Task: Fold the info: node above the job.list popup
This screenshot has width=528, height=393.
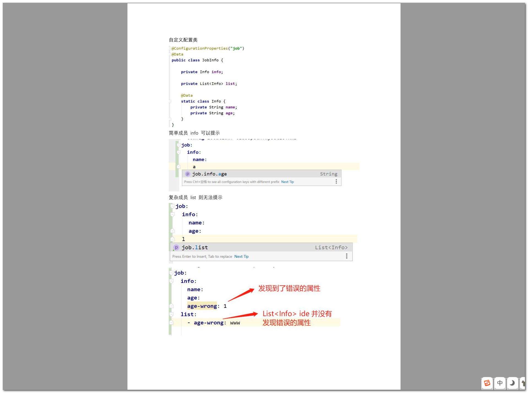Action: click(173, 215)
